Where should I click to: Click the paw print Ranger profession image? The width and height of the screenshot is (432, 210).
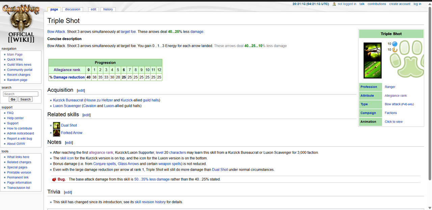point(406,59)
